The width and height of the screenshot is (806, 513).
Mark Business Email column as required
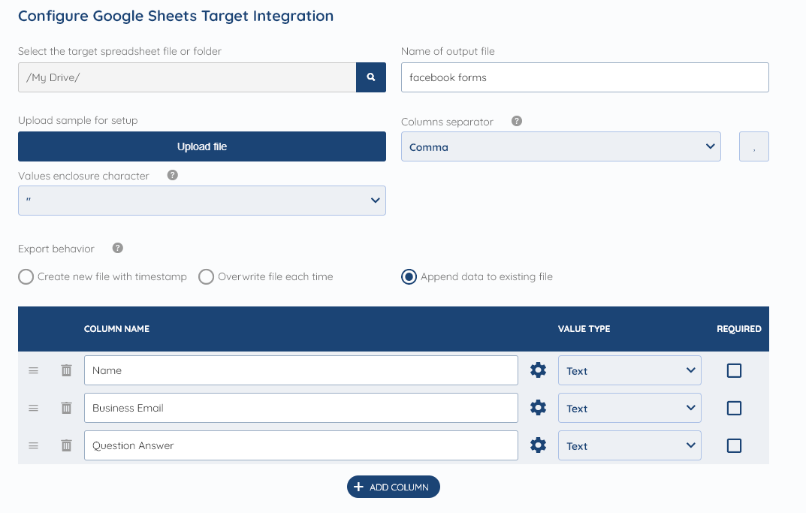(734, 408)
